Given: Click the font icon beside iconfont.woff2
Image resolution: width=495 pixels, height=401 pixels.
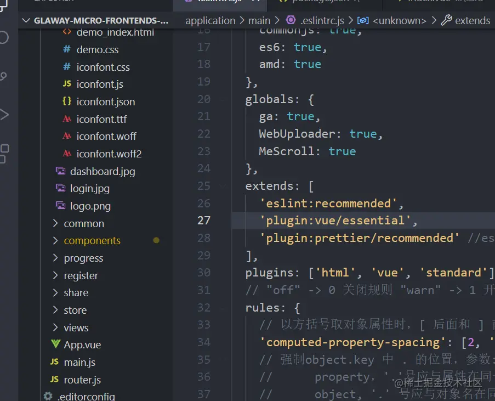Looking at the screenshot, I should tap(67, 153).
